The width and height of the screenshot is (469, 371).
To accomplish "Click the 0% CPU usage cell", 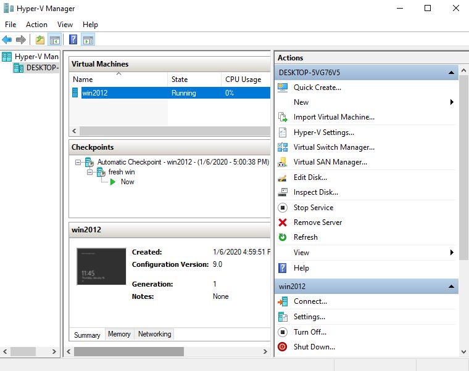I will pos(230,93).
